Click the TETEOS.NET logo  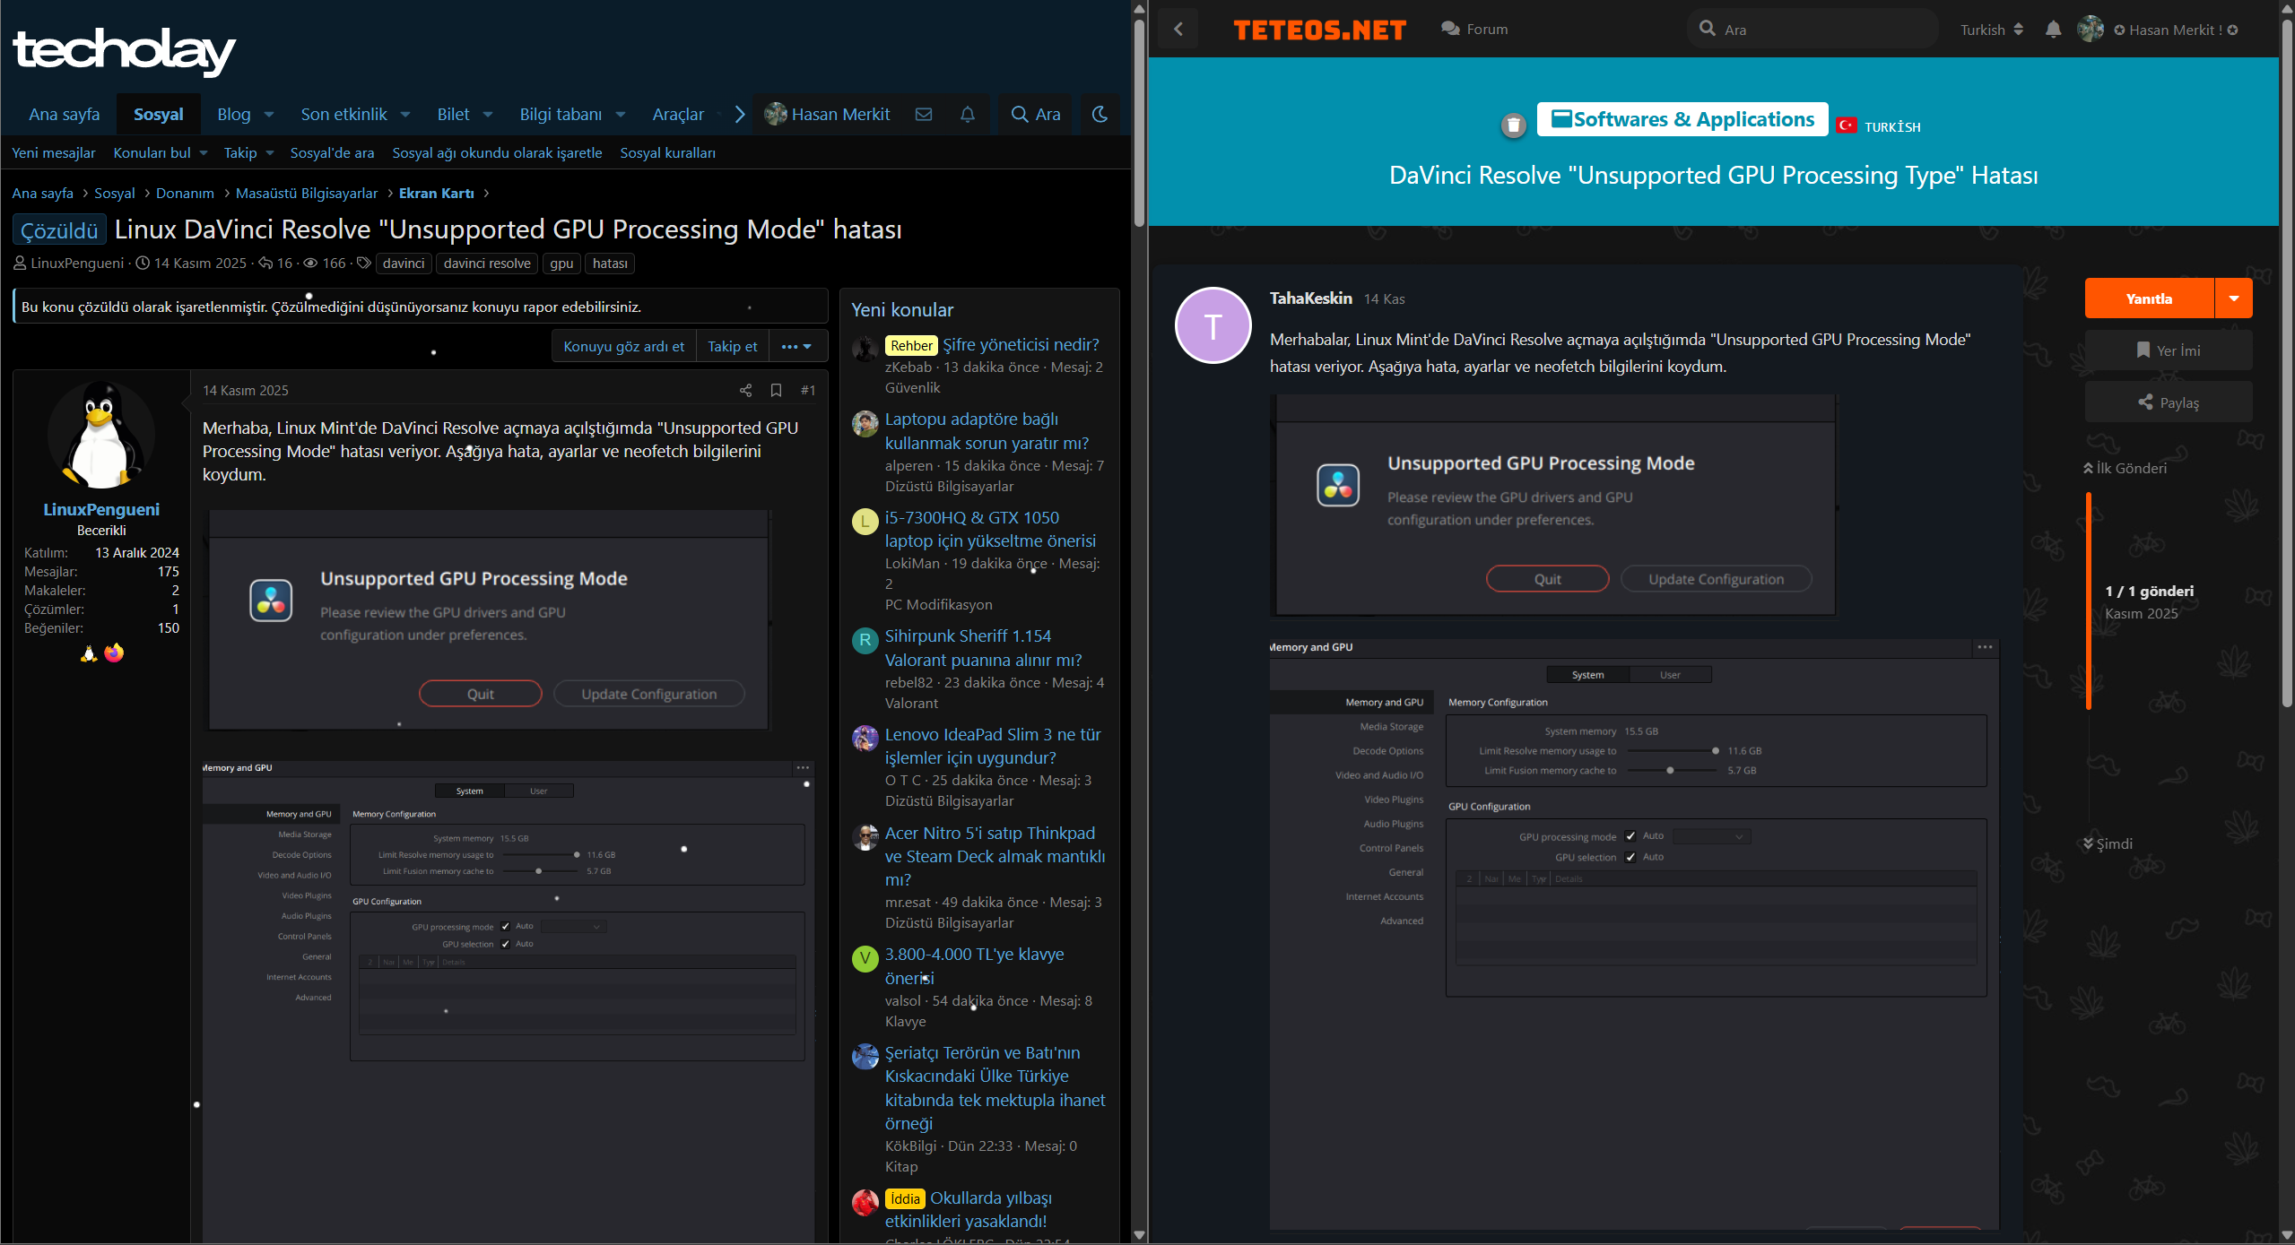[1320, 30]
